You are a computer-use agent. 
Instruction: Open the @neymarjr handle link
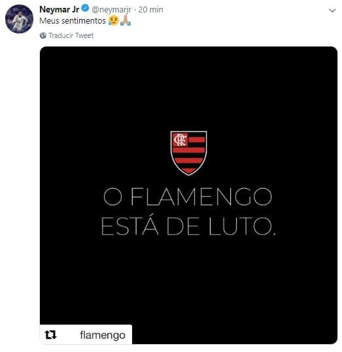111,10
